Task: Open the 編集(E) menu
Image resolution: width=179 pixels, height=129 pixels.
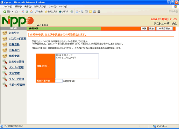Action: pos(18,7)
